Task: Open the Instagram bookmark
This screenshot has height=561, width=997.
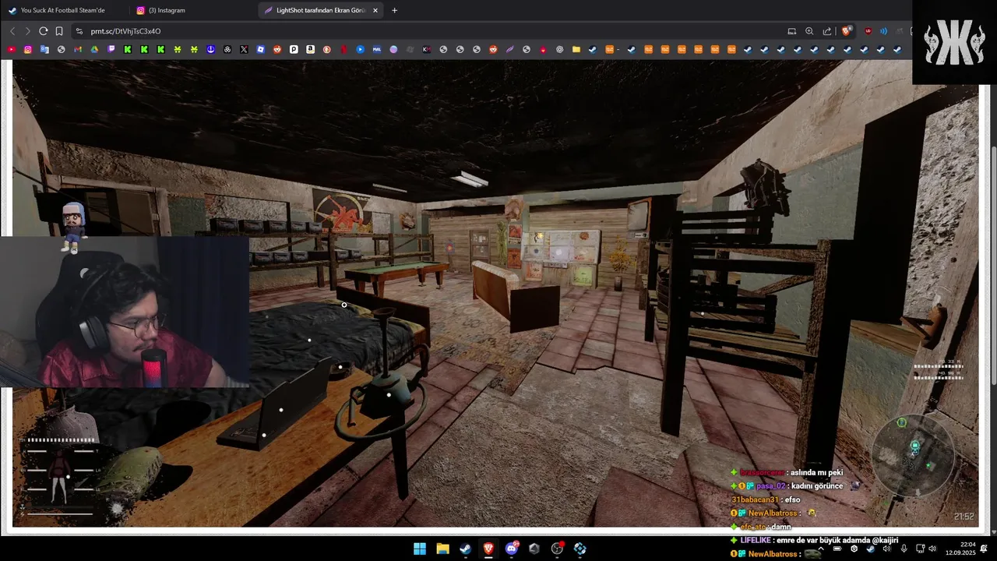Action: click(x=28, y=49)
